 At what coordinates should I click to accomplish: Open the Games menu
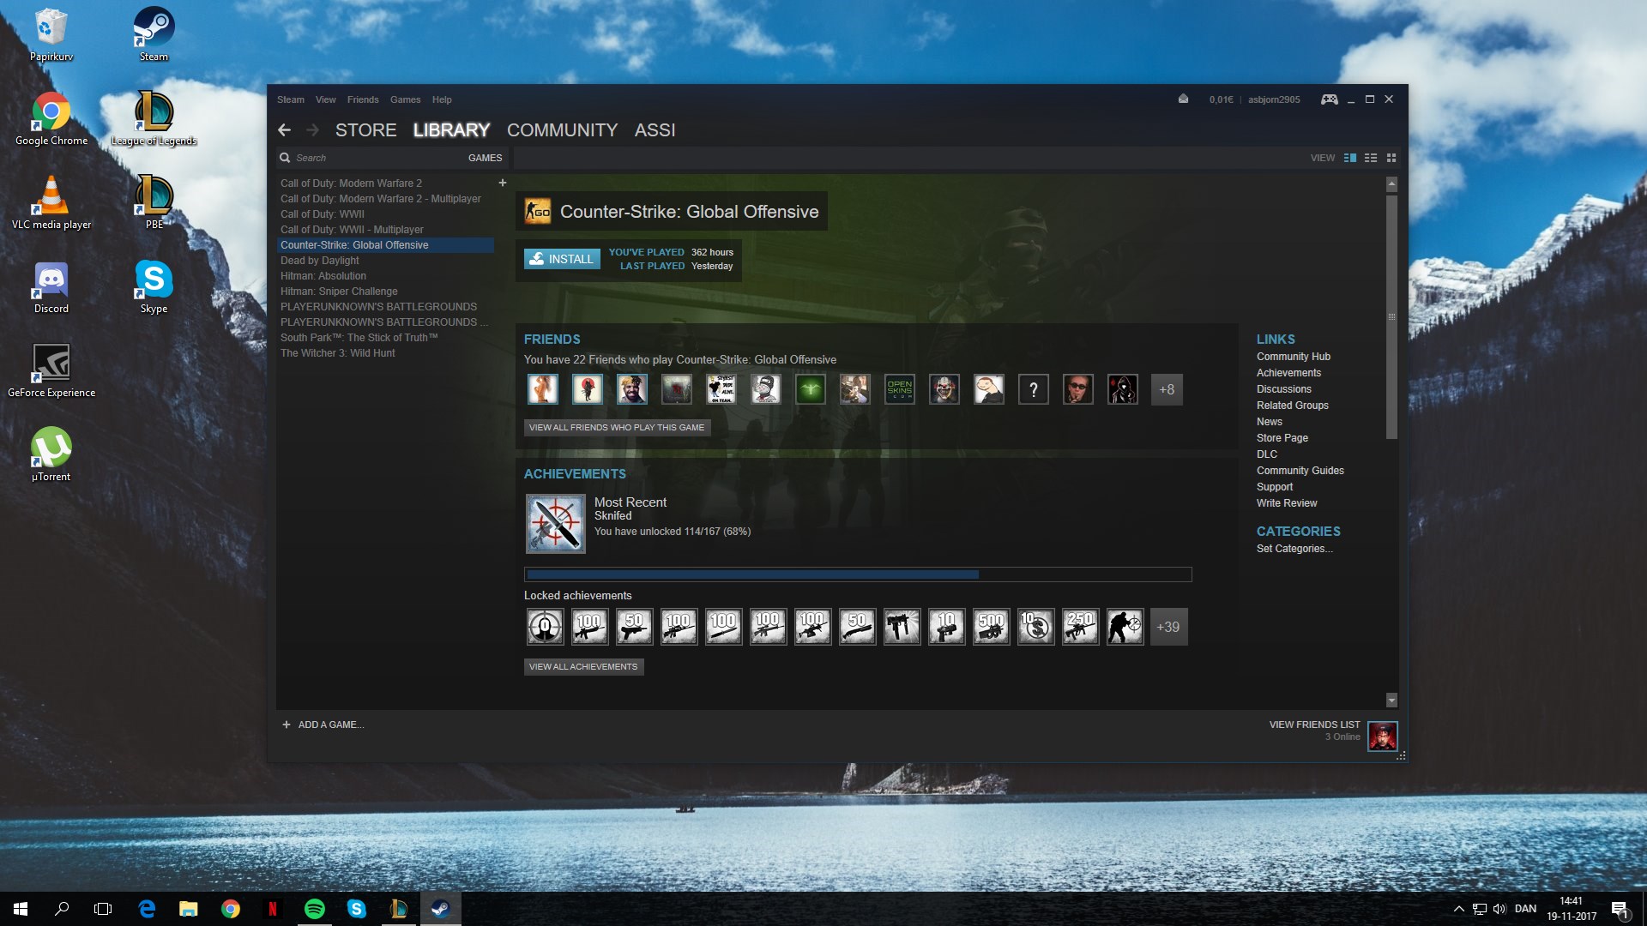coord(405,99)
